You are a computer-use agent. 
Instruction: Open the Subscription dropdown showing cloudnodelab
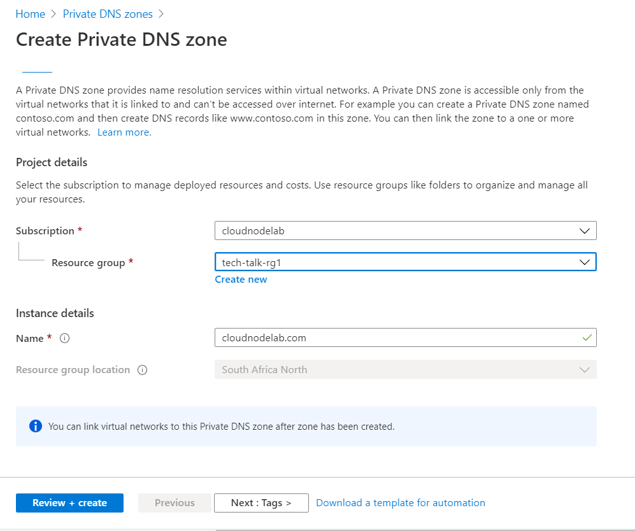(x=405, y=230)
